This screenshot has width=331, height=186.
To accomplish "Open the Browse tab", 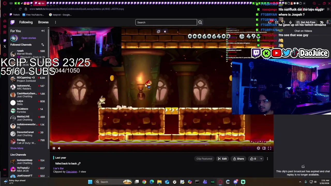I will coord(43,22).
